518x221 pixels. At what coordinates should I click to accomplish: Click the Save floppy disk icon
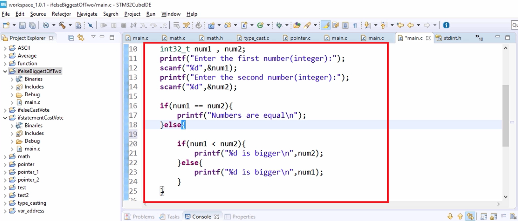point(22,25)
